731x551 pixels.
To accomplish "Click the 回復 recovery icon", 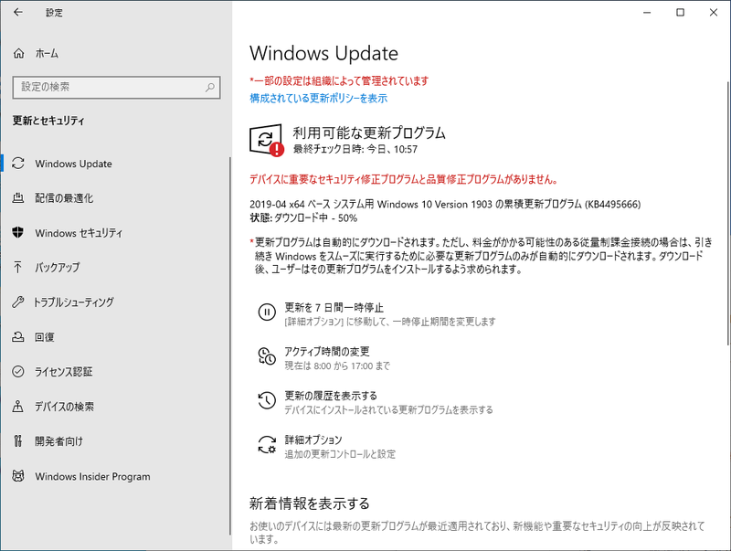I will coord(18,336).
